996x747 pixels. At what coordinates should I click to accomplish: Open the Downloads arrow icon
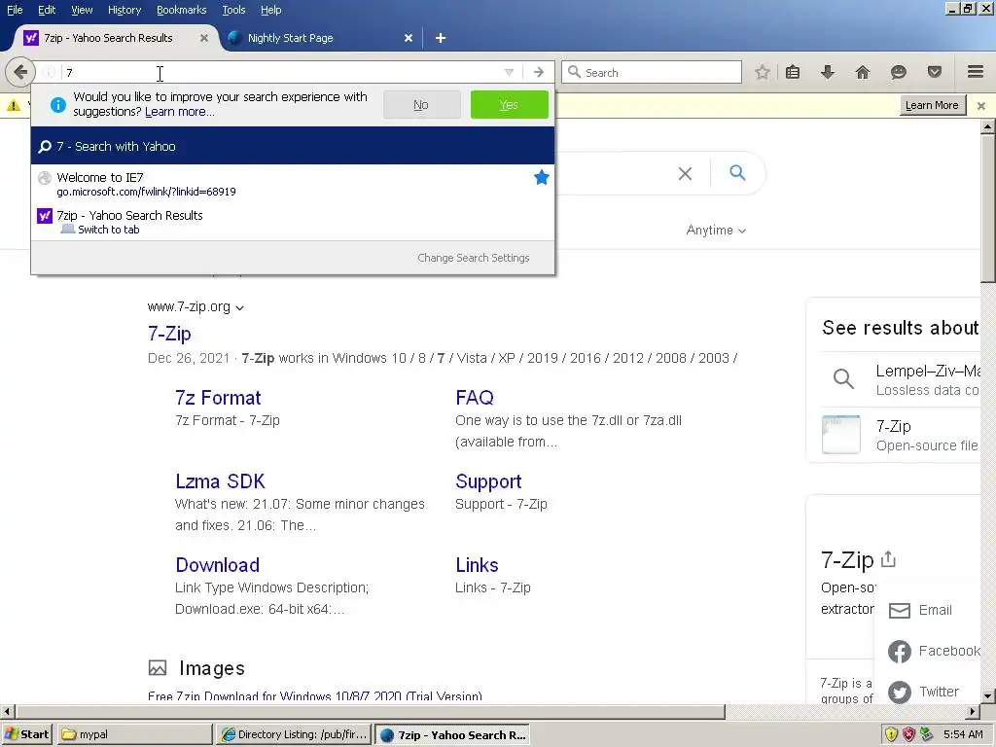(827, 72)
